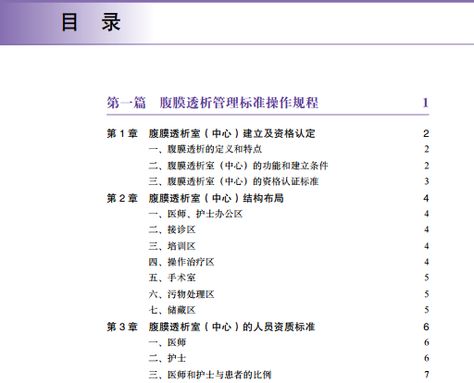Open the 六、污物处理区 entry
The width and height of the screenshot is (474, 383).
181,294
